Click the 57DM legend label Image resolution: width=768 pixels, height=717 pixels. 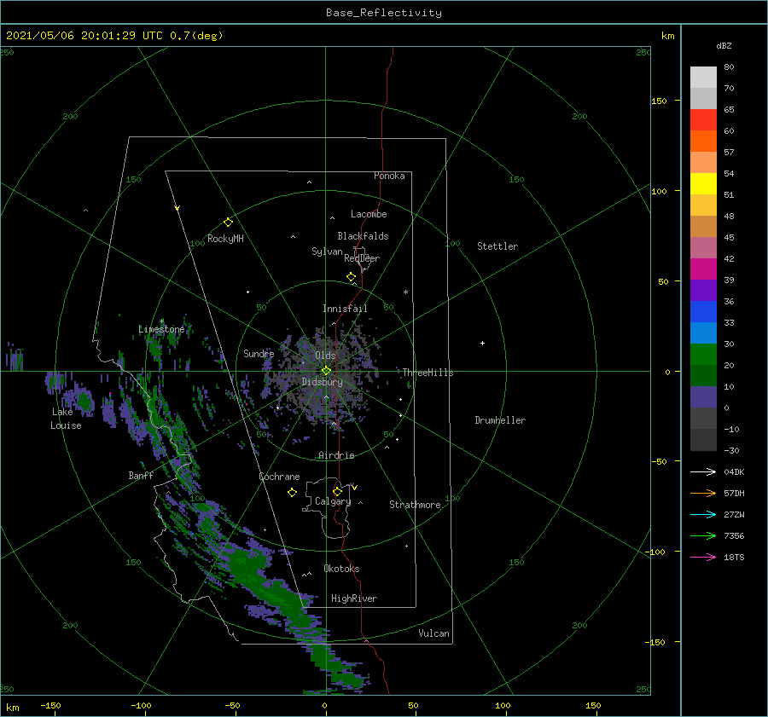[x=734, y=494]
